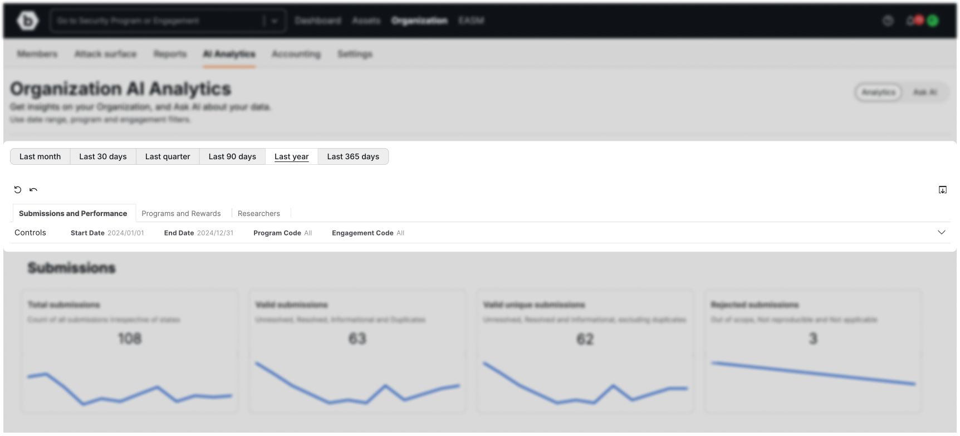This screenshot has height=436, width=960.
Task: Go to the Members tab
Action: (x=37, y=54)
